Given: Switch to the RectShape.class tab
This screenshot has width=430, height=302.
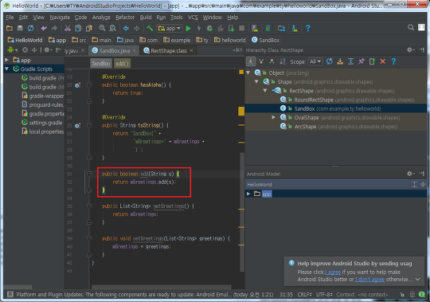Looking at the screenshot, I should coord(168,50).
